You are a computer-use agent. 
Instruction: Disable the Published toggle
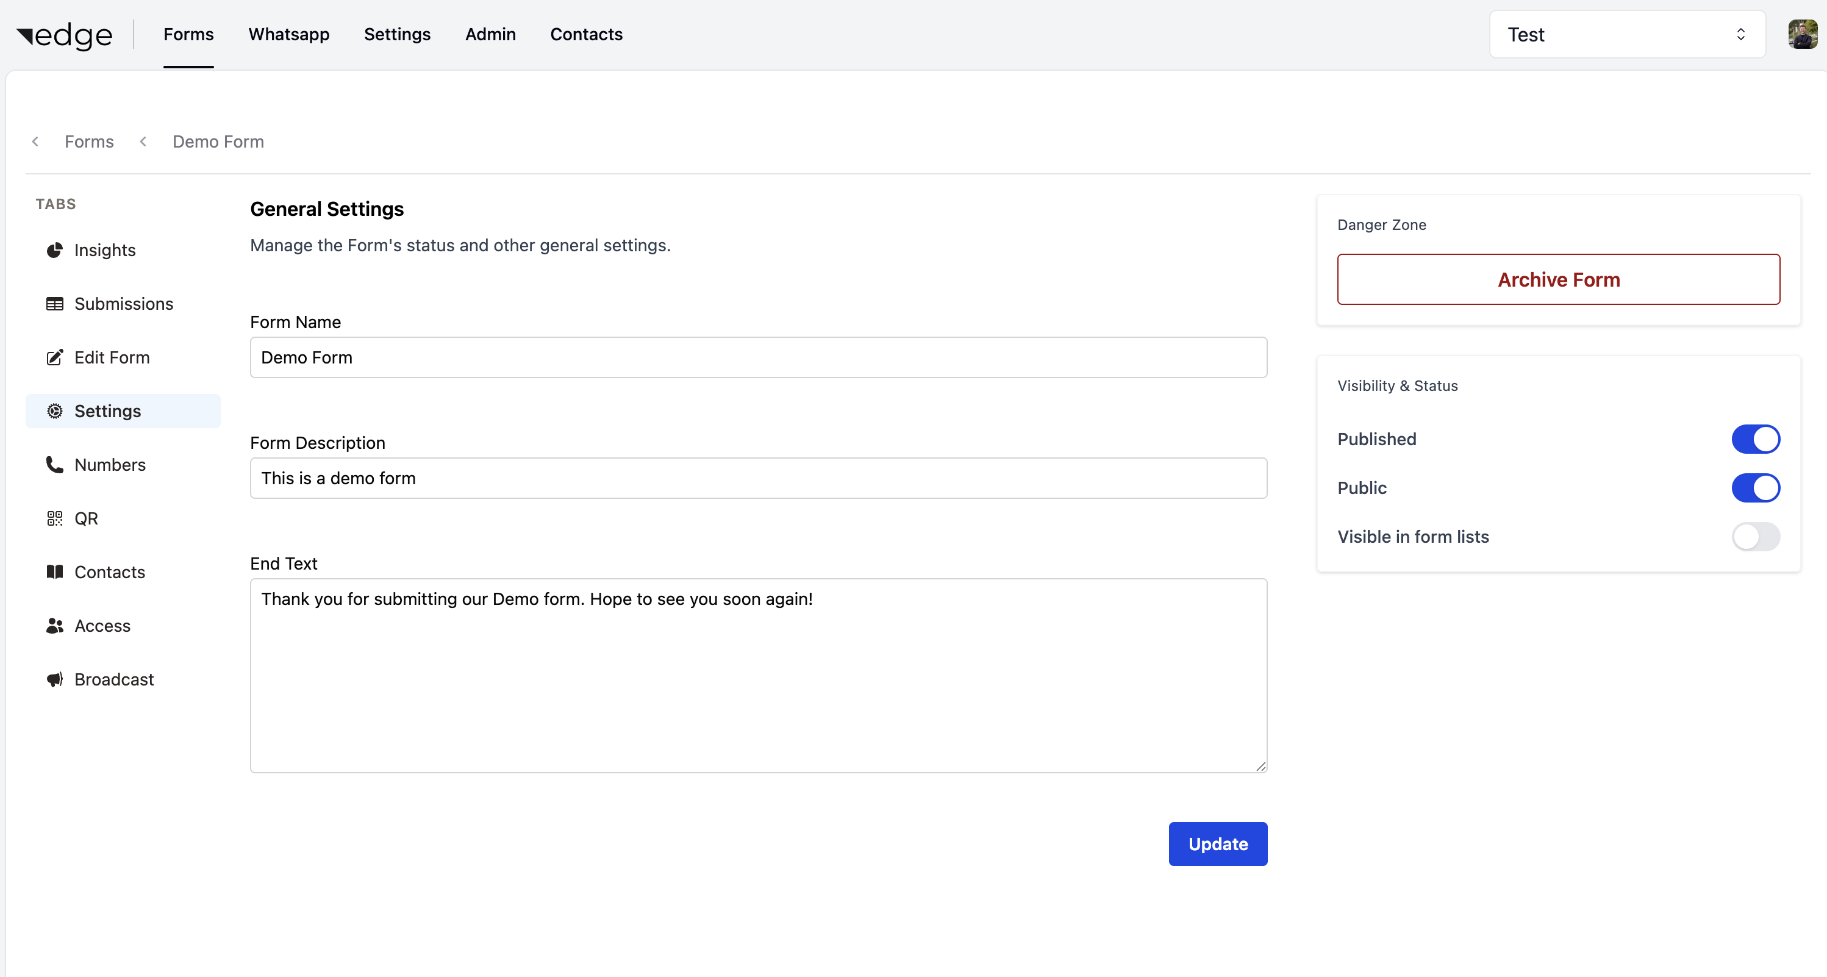click(1756, 439)
